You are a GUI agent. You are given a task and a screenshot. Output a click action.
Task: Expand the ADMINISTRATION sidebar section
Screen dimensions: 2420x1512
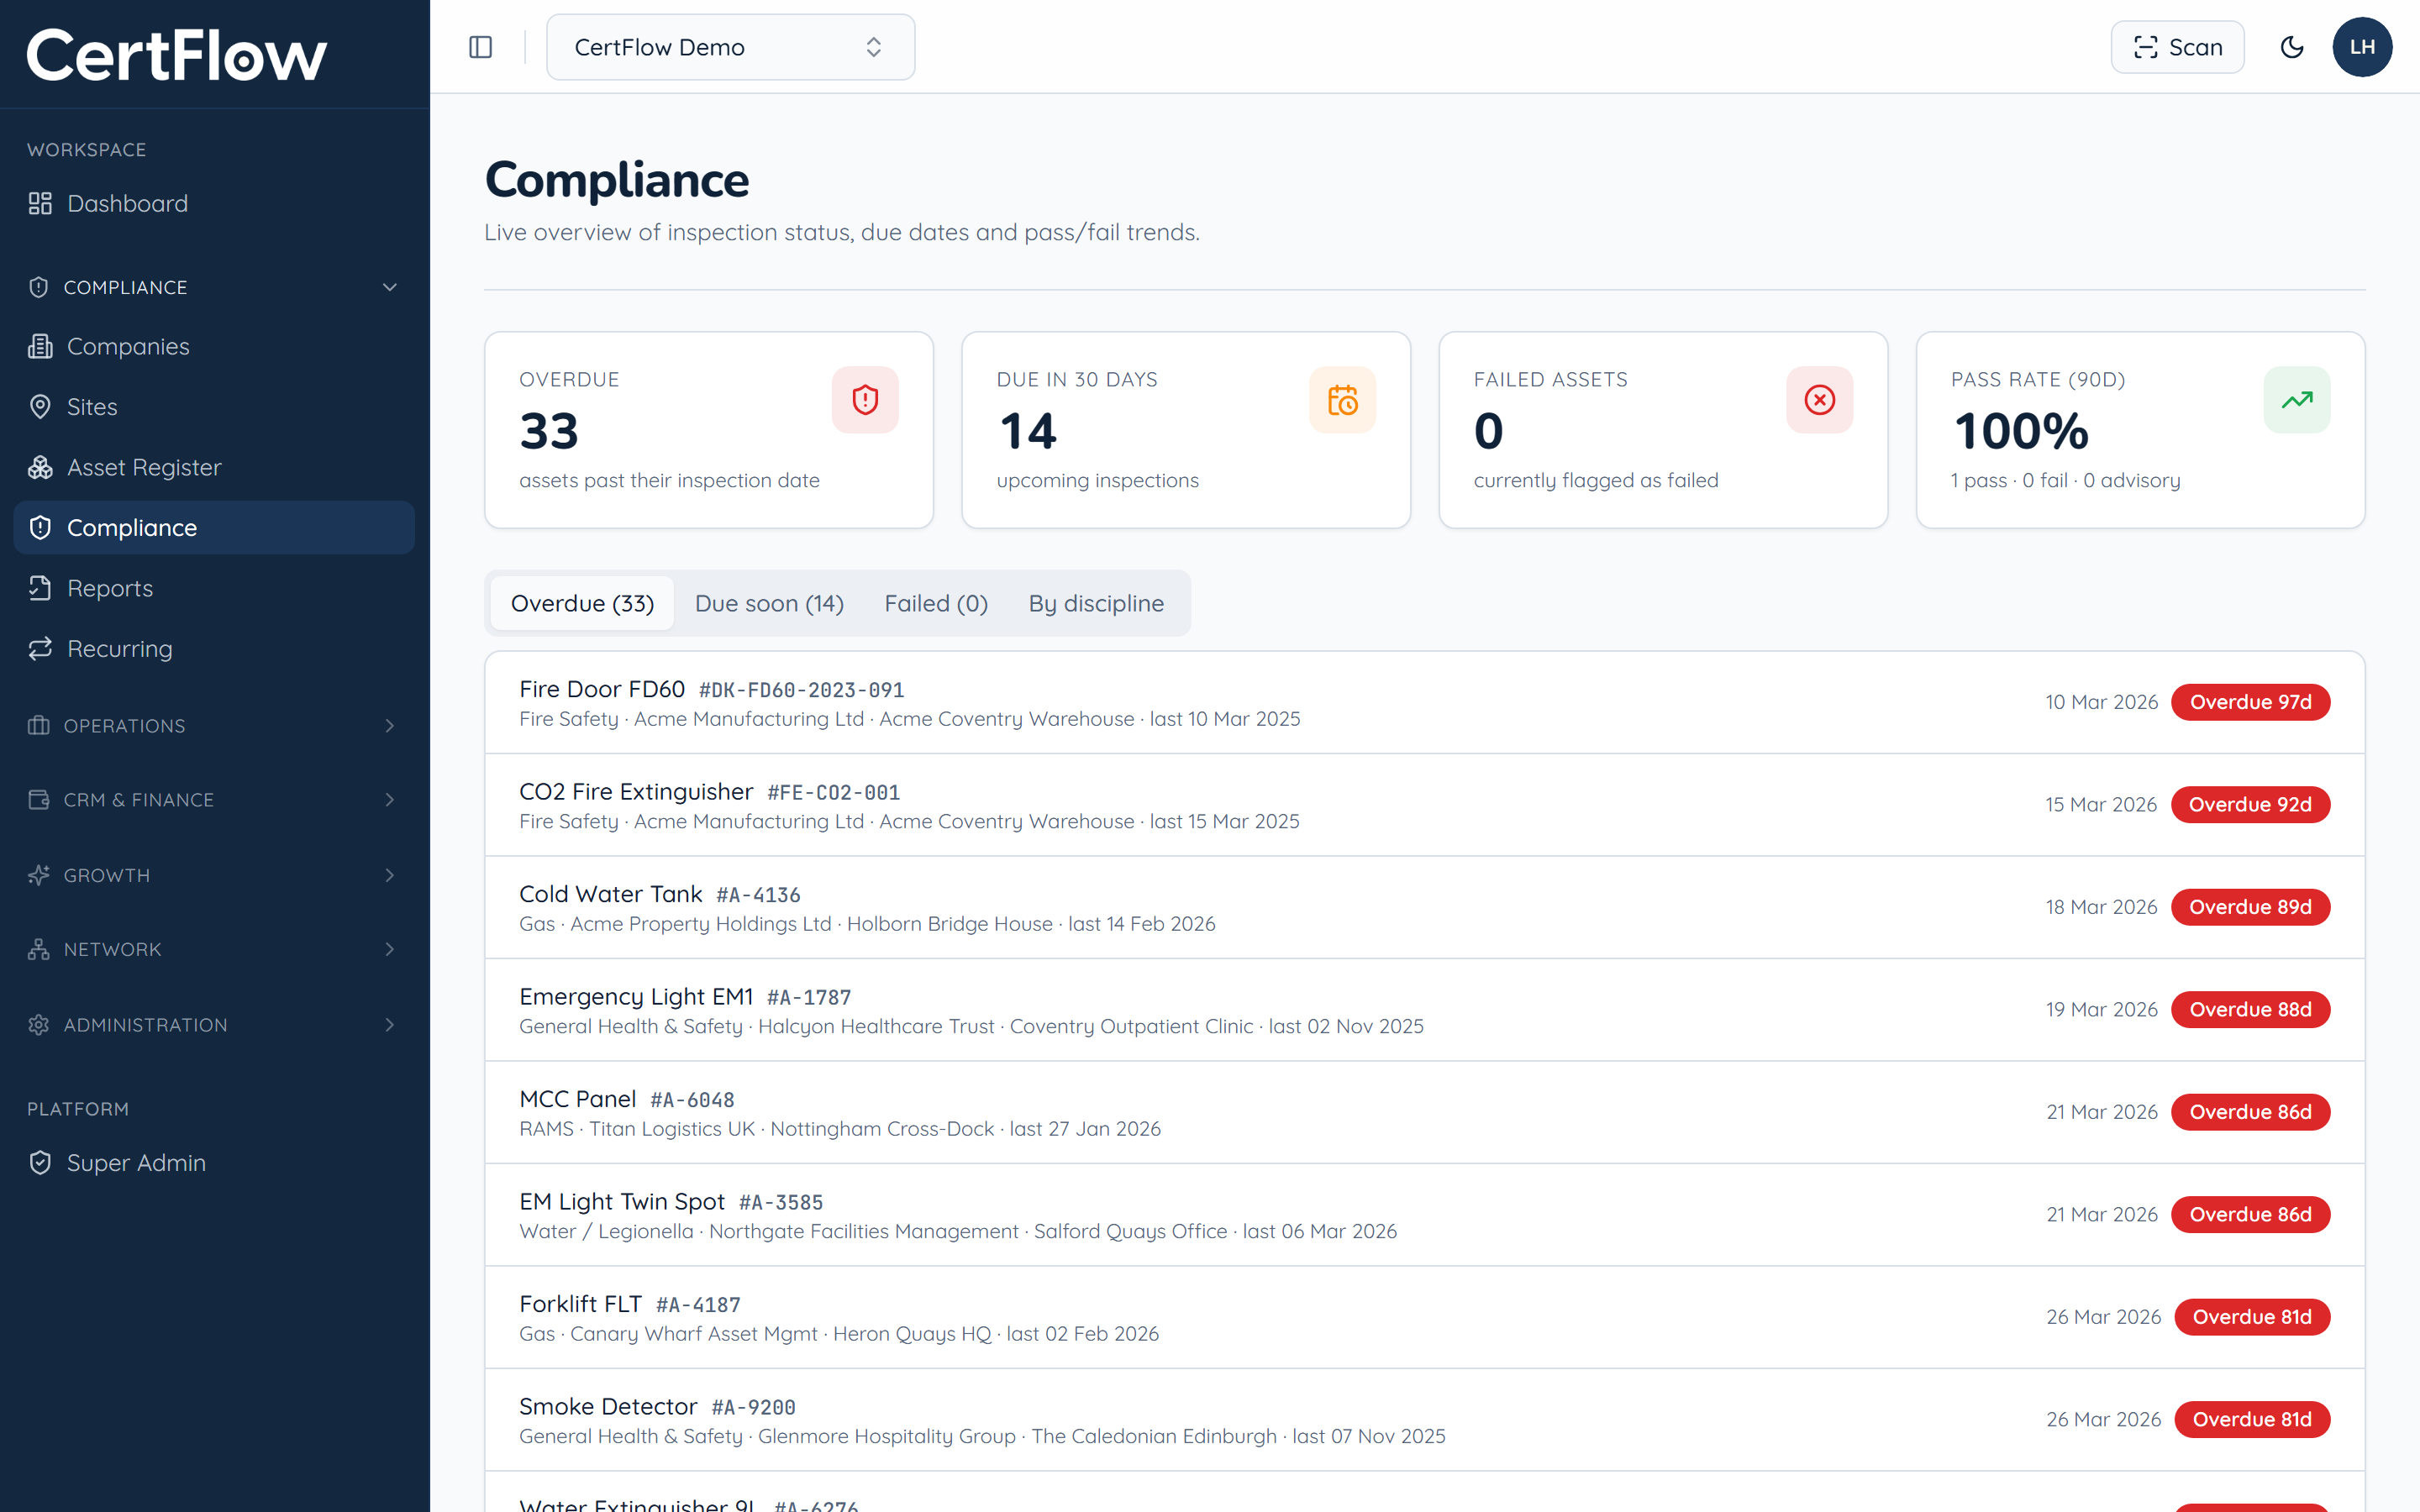[x=214, y=1025]
